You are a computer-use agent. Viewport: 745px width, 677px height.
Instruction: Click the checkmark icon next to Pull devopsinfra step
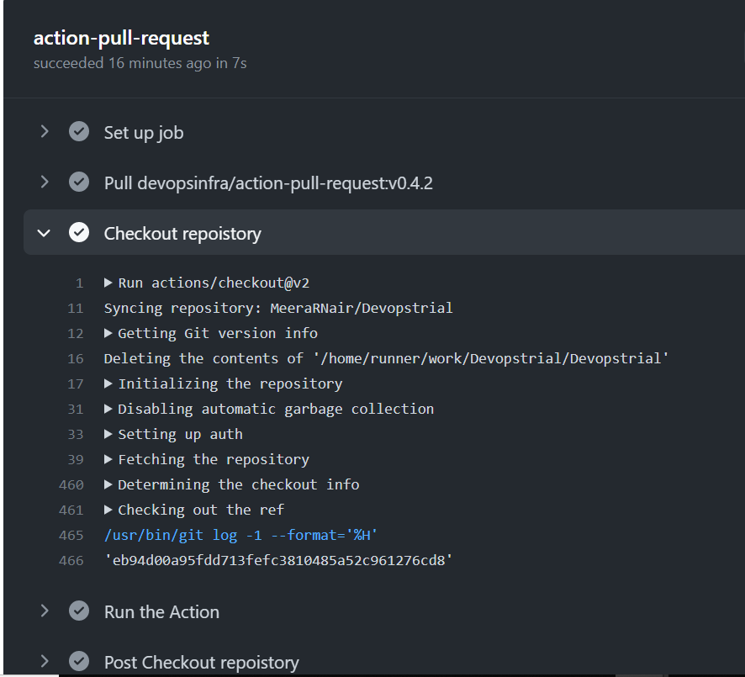[79, 182]
